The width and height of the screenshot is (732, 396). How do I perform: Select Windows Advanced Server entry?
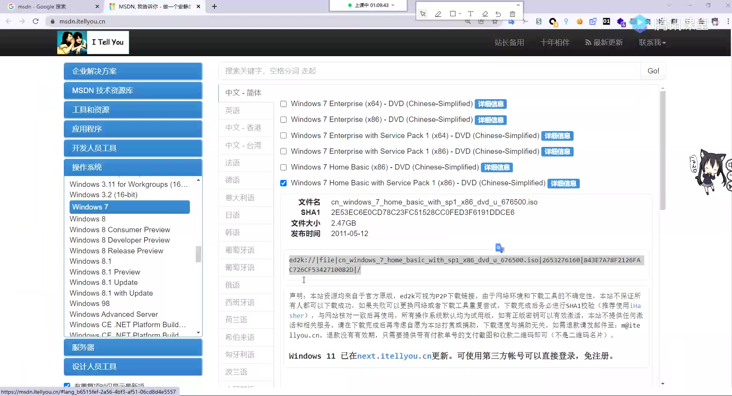pyautogui.click(x=114, y=314)
